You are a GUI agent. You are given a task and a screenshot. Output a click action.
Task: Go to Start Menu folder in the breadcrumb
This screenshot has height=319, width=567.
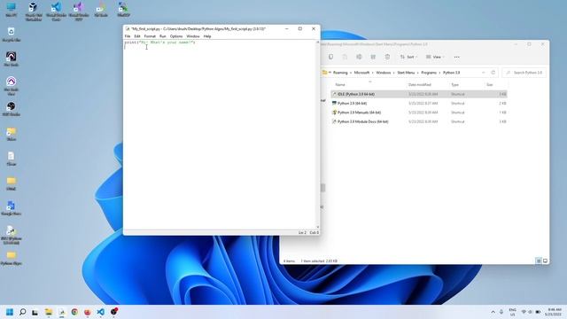406,73
